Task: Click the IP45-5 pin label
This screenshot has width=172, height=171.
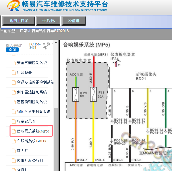Action: point(118,160)
